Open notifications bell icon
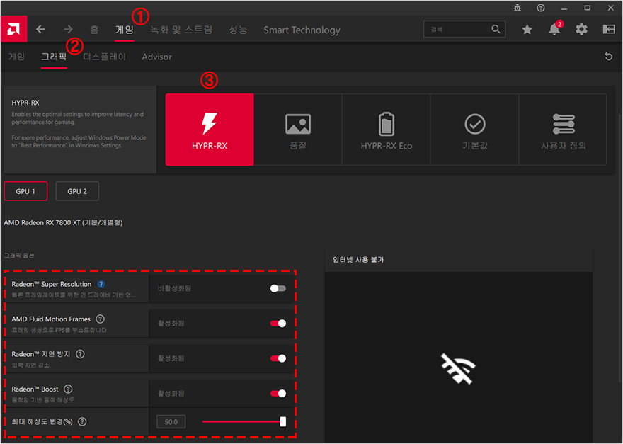 coord(554,30)
